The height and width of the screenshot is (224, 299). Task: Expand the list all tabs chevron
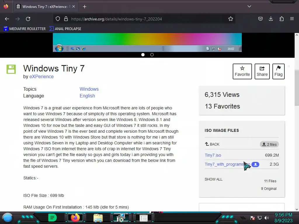click(x=249, y=6)
